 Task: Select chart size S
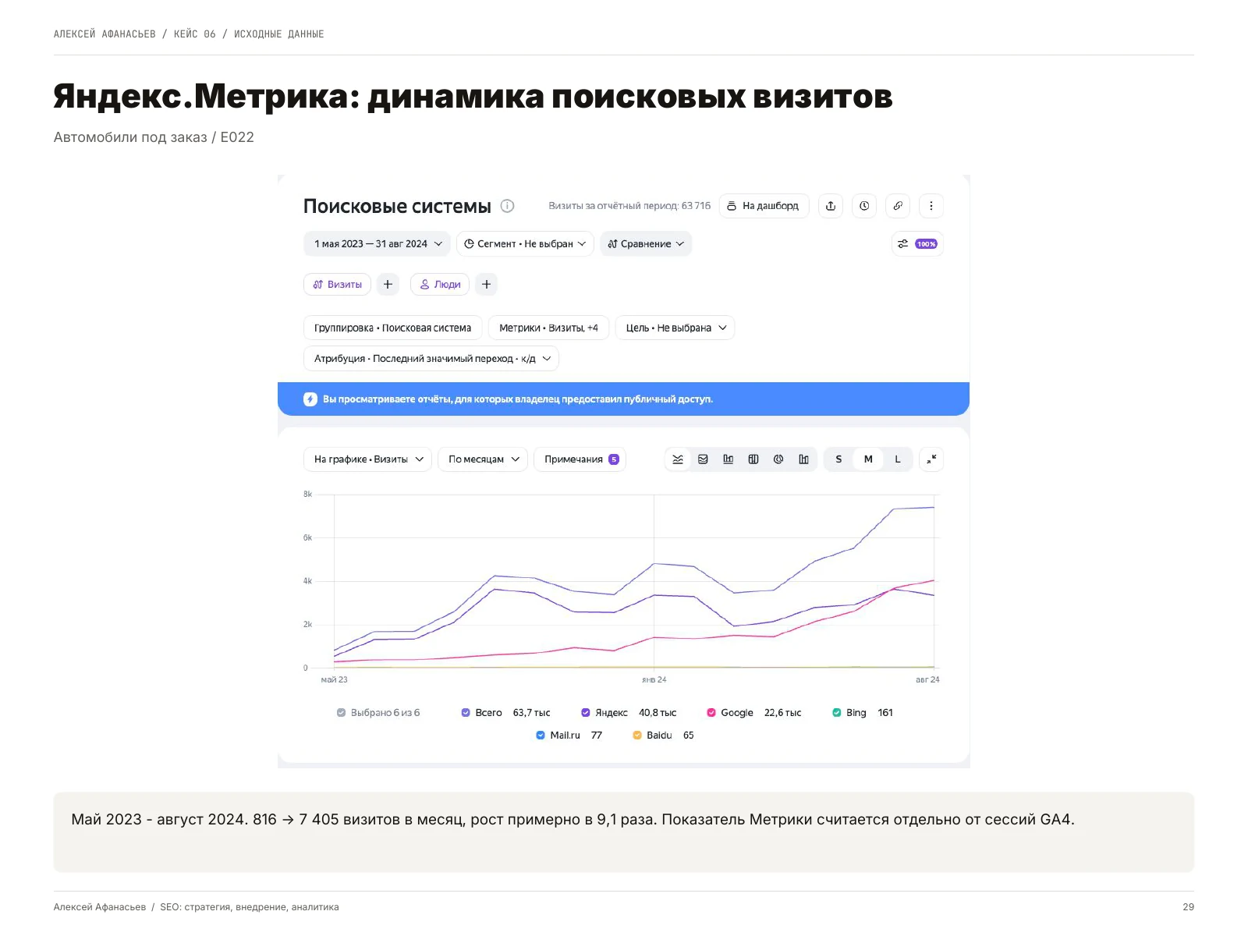(x=838, y=459)
